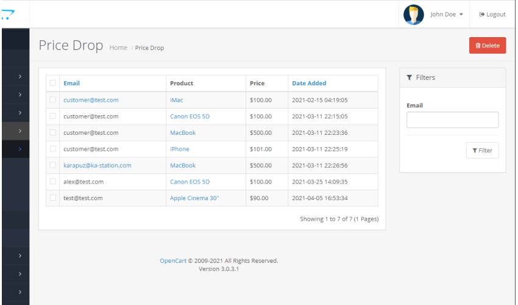Tick the test@test.com row checkbox
This screenshot has height=305, width=518.
pyautogui.click(x=53, y=198)
